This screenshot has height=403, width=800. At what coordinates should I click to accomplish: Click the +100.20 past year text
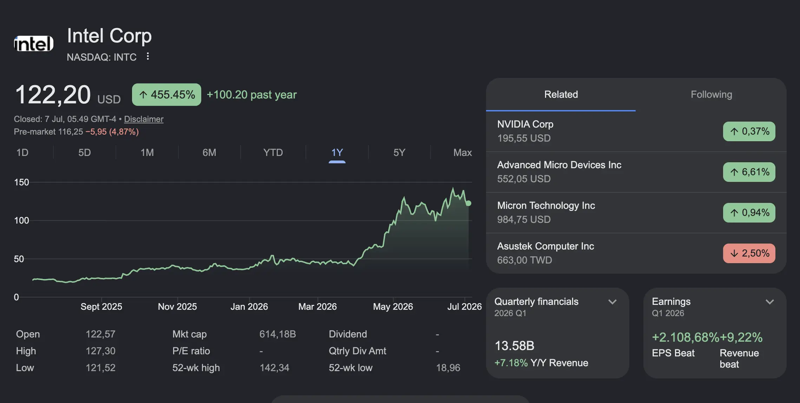(251, 95)
